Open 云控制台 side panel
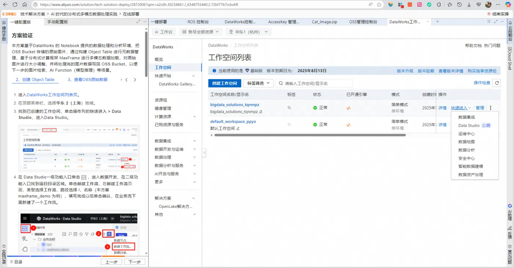The width and height of the screenshot is (514, 268). [x=510, y=32]
